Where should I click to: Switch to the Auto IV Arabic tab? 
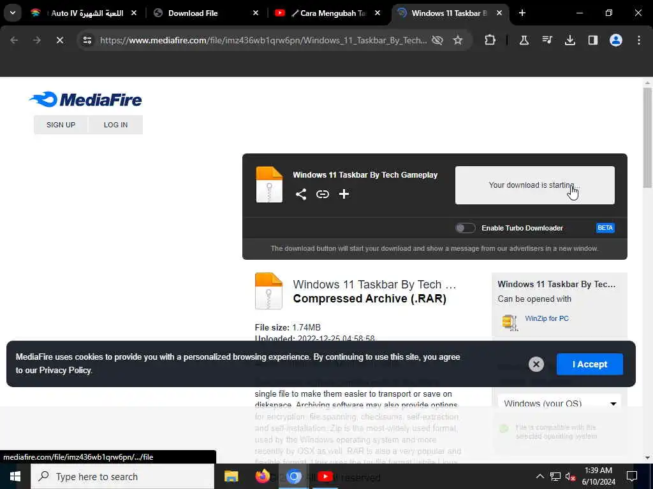pyautogui.click(x=84, y=13)
